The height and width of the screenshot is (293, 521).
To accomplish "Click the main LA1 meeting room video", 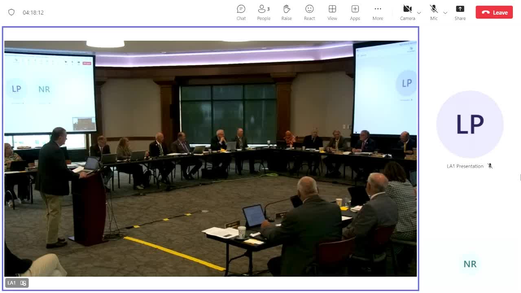I will pos(210,158).
